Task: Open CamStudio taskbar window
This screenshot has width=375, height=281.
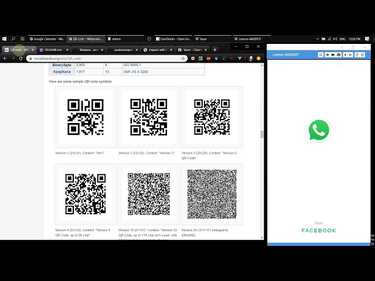Action: coord(173,39)
